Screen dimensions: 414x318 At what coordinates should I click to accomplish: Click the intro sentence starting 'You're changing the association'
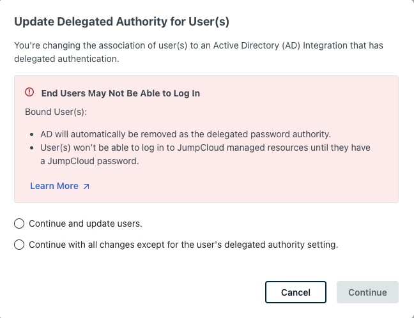coord(204,46)
